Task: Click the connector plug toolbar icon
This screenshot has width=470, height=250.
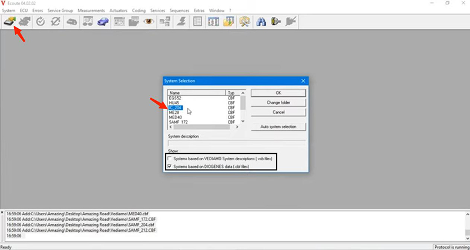Action: tap(276, 22)
